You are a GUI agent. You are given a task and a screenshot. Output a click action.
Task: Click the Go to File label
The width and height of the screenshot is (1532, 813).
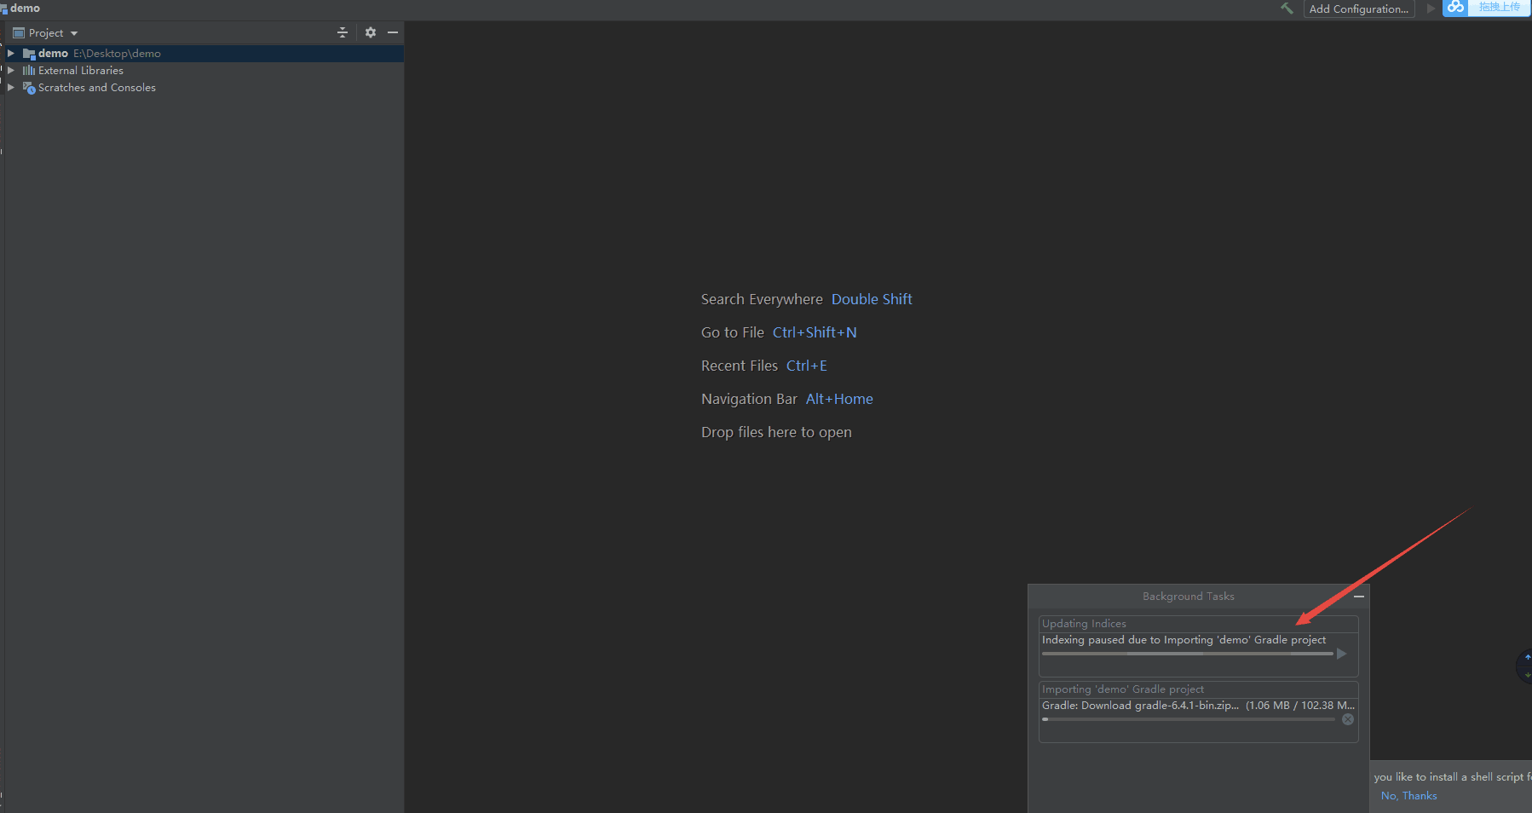point(733,332)
